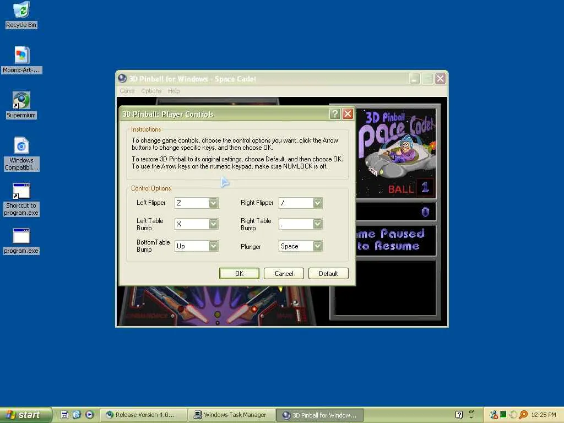Close the 3D Pinball main window
The image size is (564, 423).
click(440, 78)
